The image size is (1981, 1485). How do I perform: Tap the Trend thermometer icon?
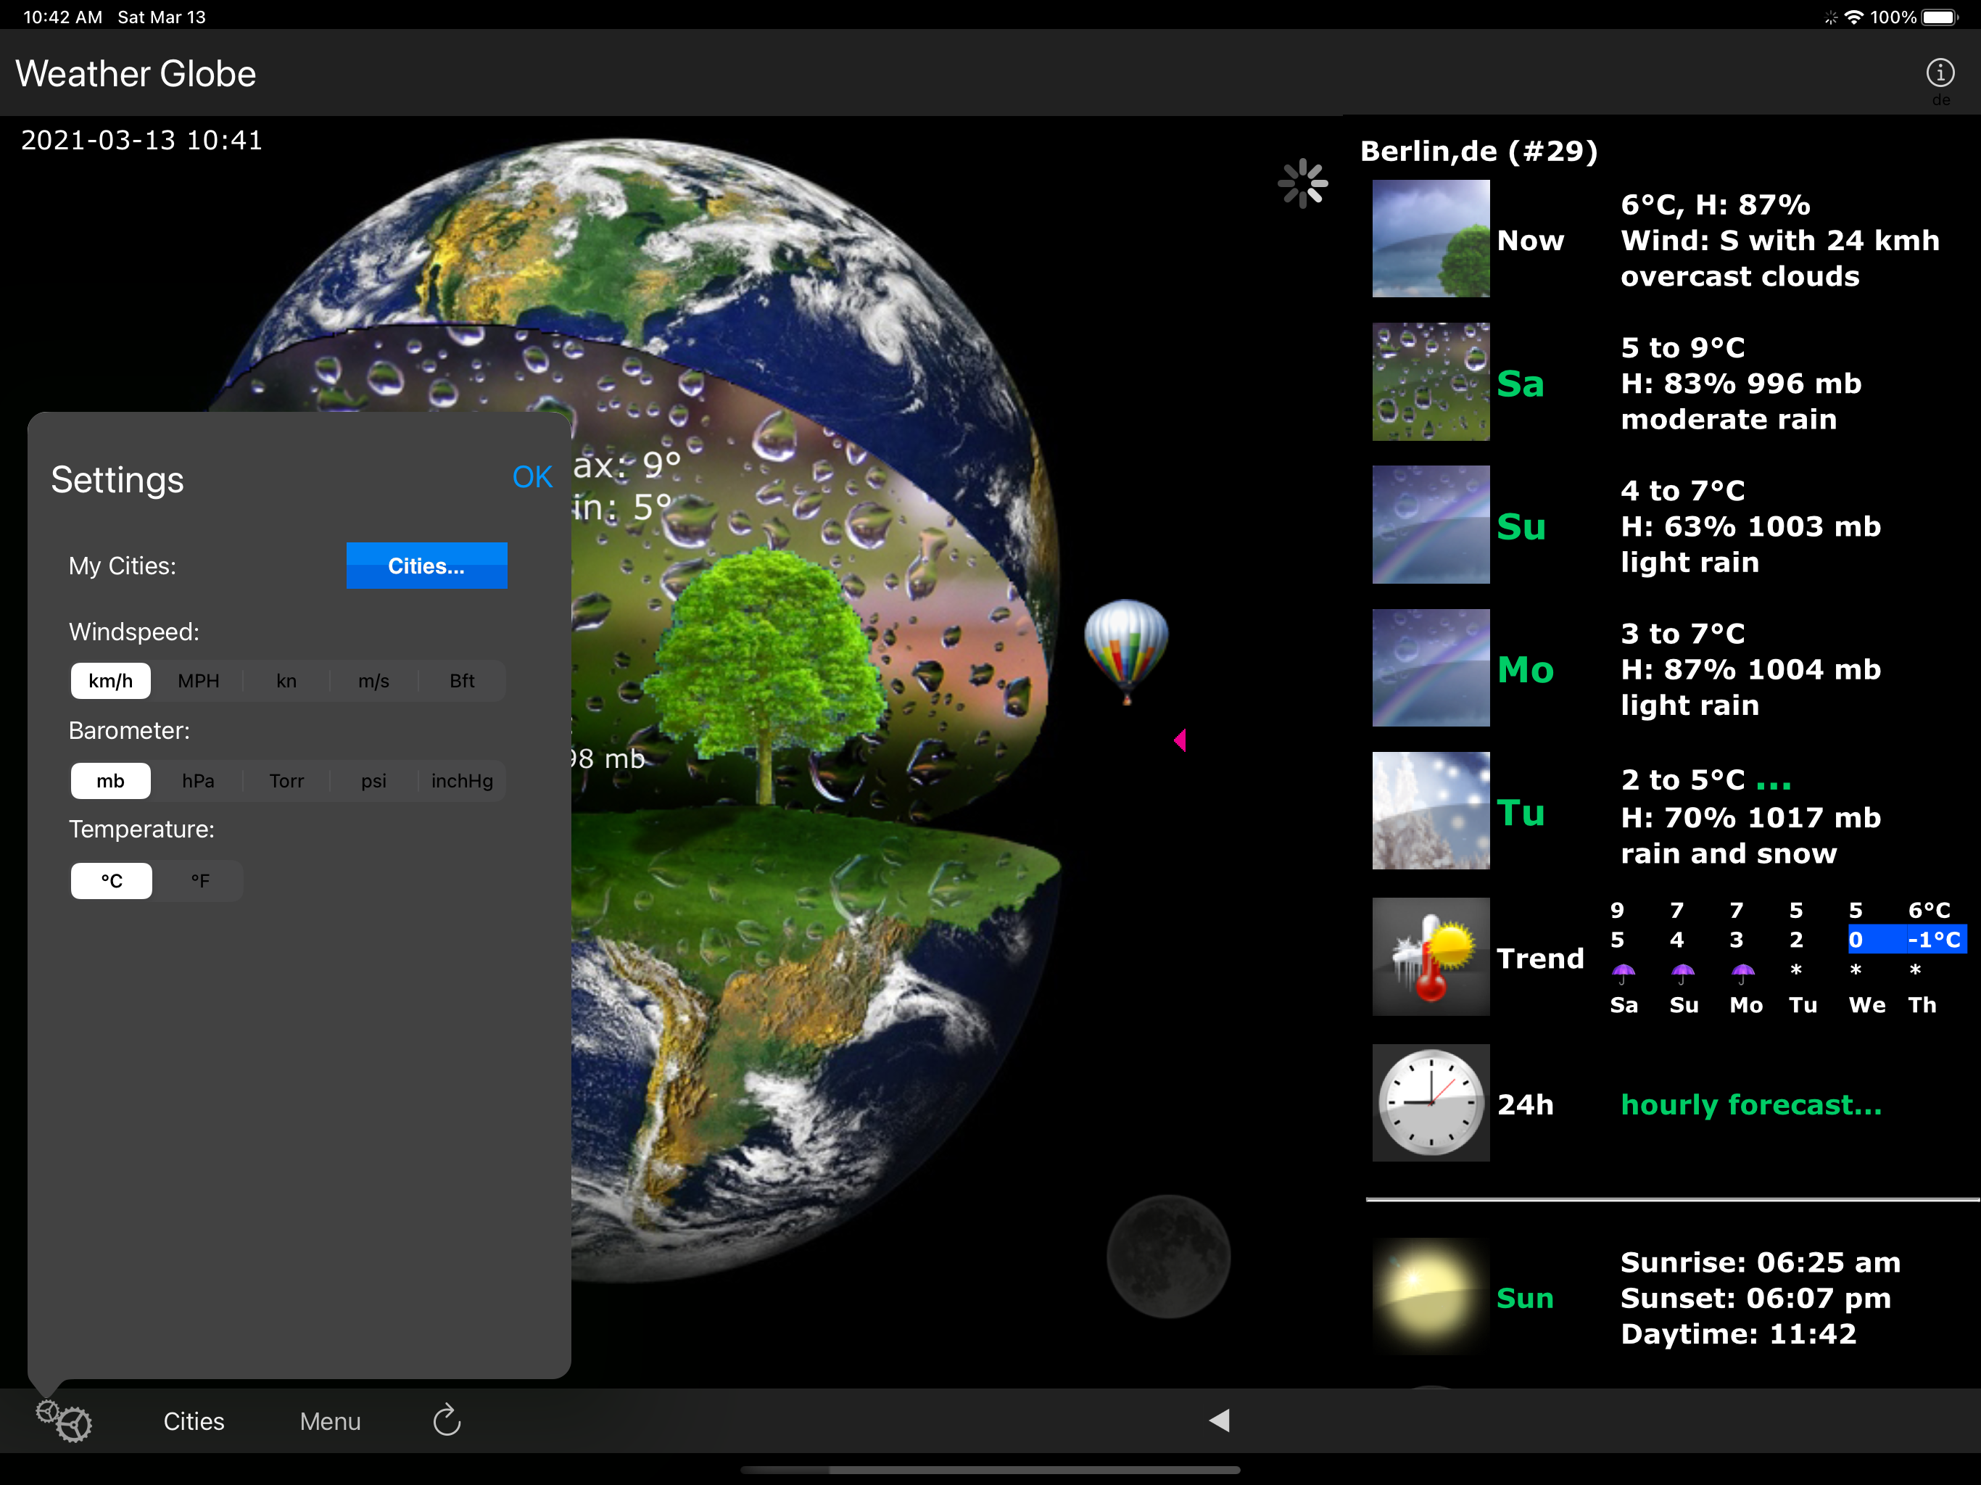pyautogui.click(x=1430, y=956)
